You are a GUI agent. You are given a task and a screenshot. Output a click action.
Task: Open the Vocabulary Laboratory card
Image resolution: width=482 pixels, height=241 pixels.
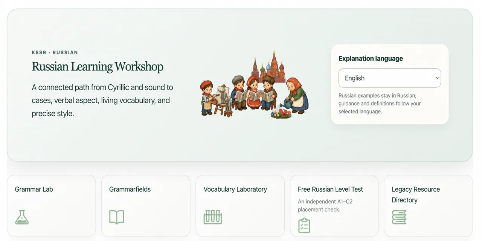[240, 206]
